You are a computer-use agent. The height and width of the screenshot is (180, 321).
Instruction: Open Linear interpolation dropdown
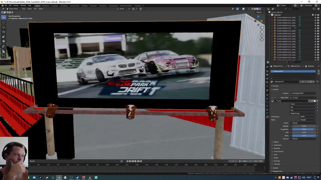(x=303, y=104)
